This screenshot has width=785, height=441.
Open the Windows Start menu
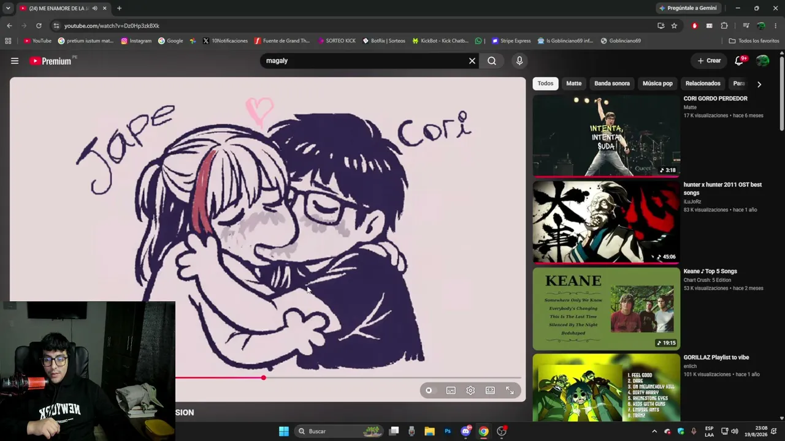(284, 431)
